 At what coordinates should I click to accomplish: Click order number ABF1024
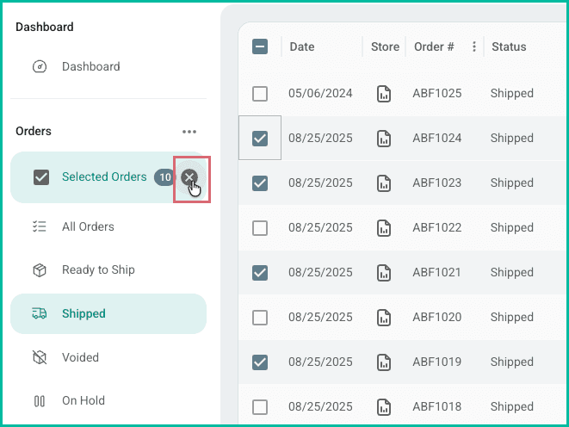436,139
